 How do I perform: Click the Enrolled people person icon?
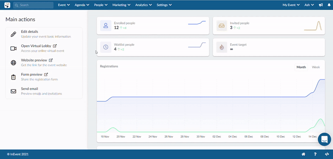106,26
